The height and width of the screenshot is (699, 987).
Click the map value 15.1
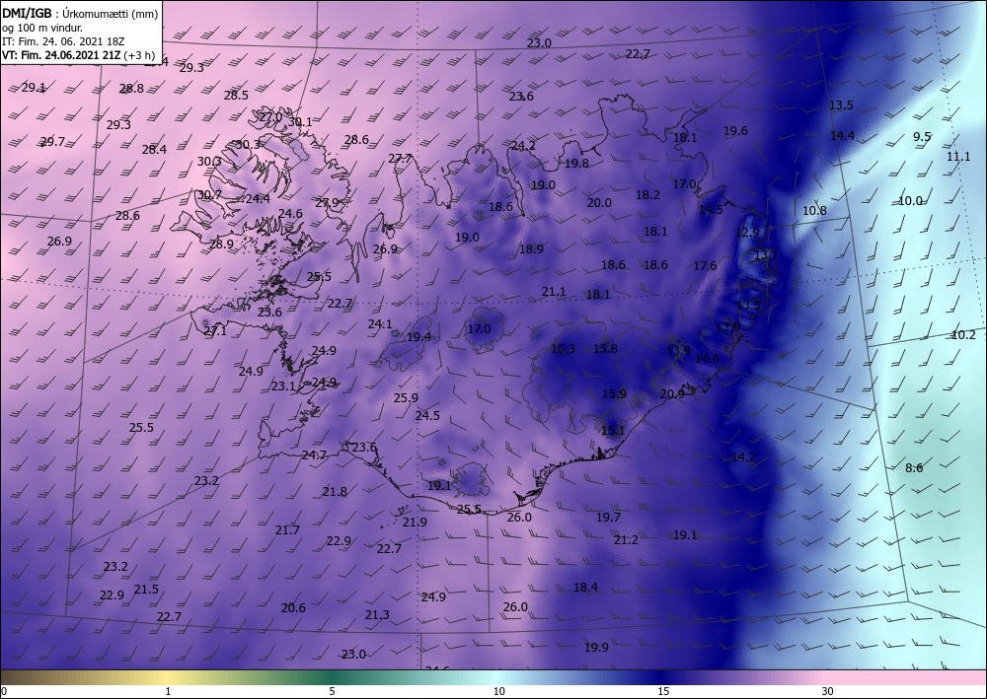613,431
